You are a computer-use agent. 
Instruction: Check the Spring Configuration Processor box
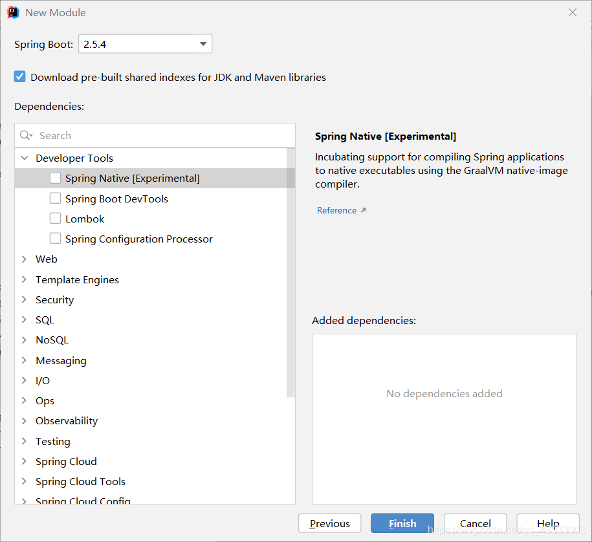[55, 238]
